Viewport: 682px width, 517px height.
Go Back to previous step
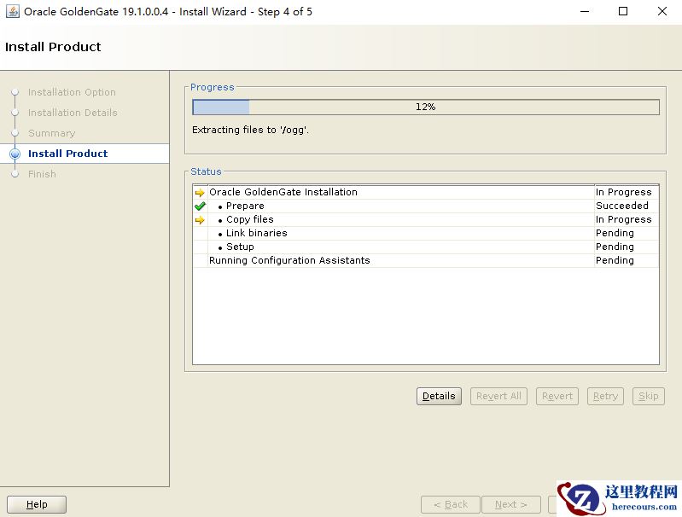pyautogui.click(x=451, y=504)
